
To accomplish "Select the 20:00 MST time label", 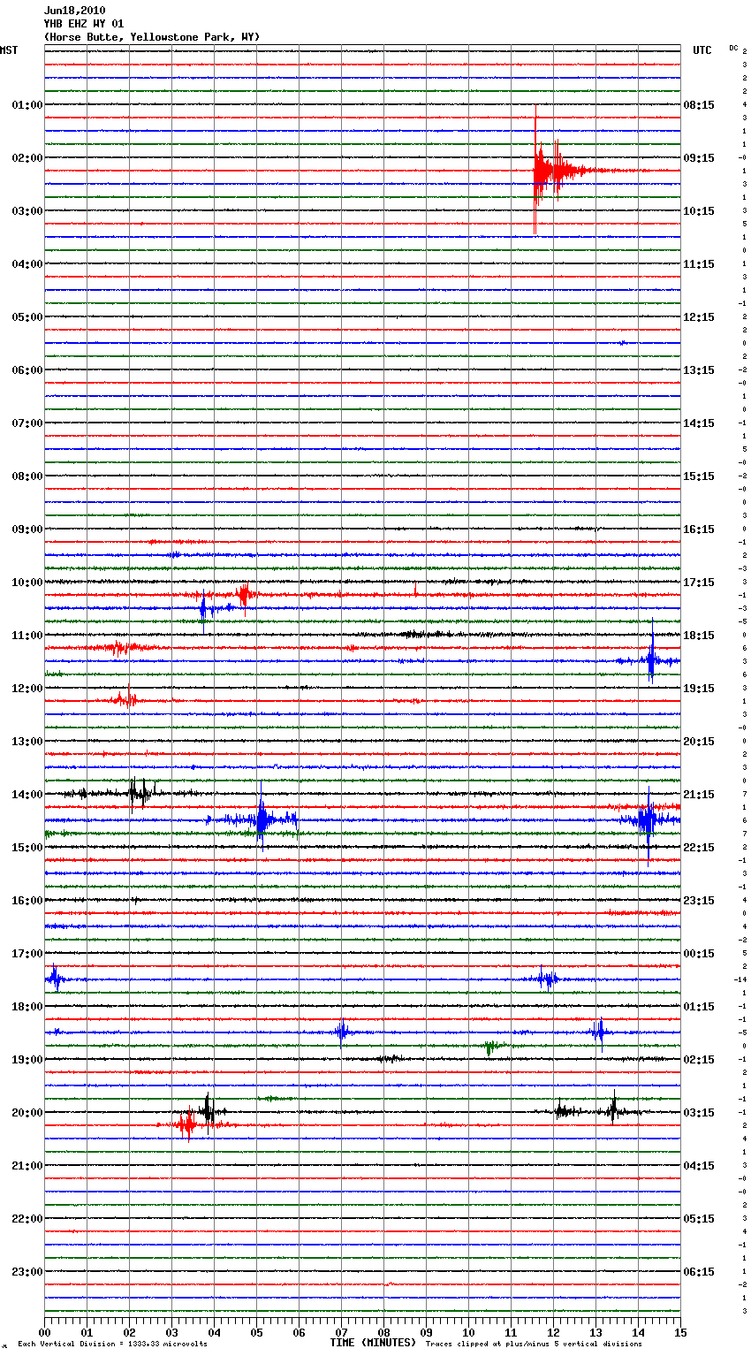I will 27,1113.
